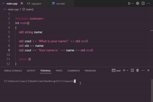This screenshot has width=153, height=102.
Task: Open the Debug Console panel tab
Action: tap(13, 71)
